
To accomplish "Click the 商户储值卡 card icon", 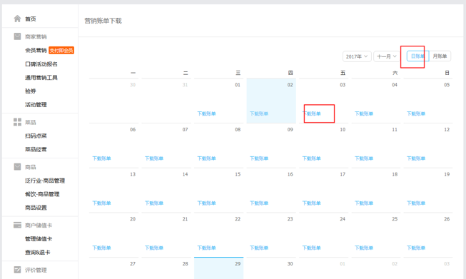I will pyautogui.click(x=17, y=225).
